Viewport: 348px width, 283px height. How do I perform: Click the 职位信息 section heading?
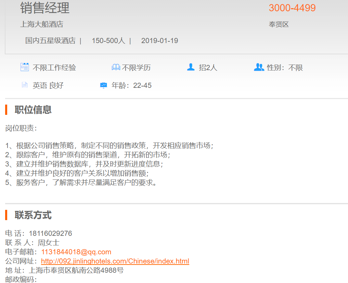point(33,110)
